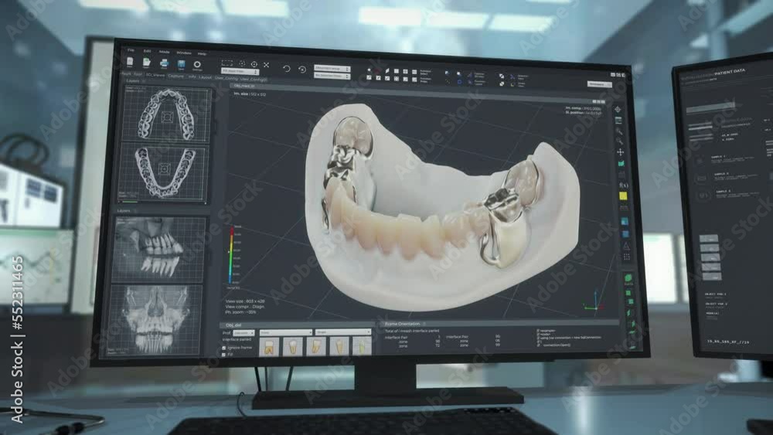Open the Help menu
This screenshot has width=773, height=435.
[x=202, y=53]
